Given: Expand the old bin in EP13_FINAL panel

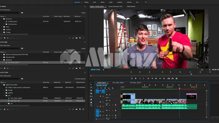Looking at the screenshot, I should click(6, 104).
